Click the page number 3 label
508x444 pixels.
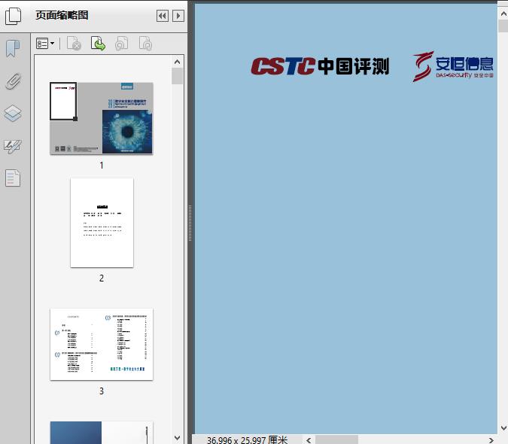coord(102,391)
